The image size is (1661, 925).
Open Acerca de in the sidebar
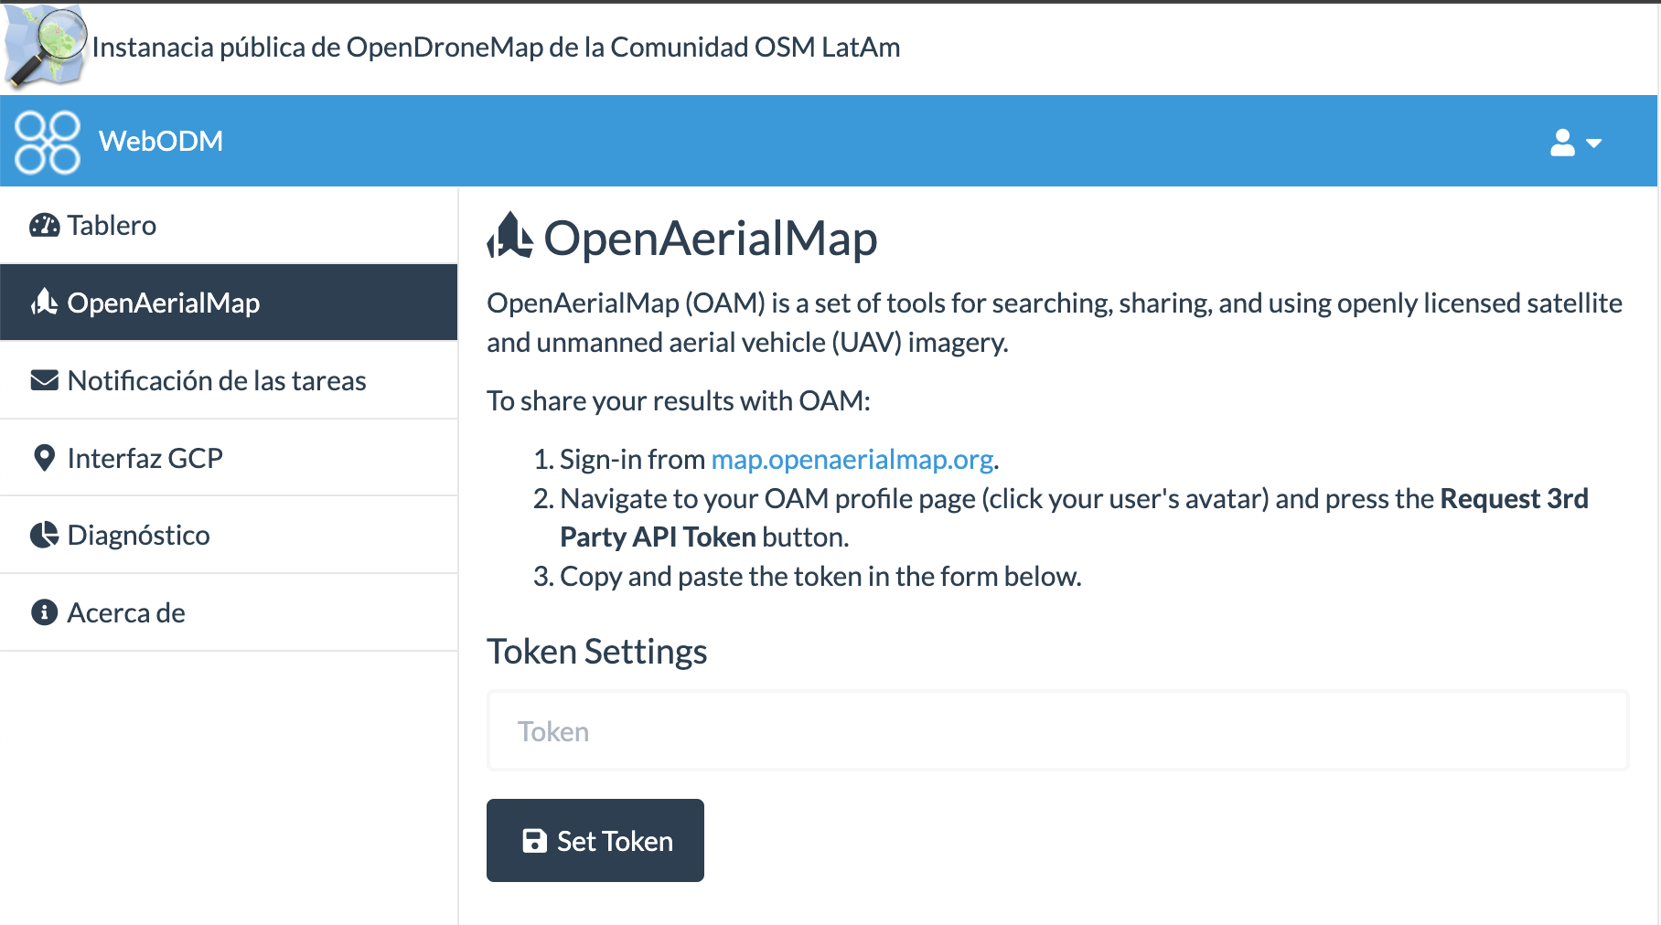coord(229,612)
